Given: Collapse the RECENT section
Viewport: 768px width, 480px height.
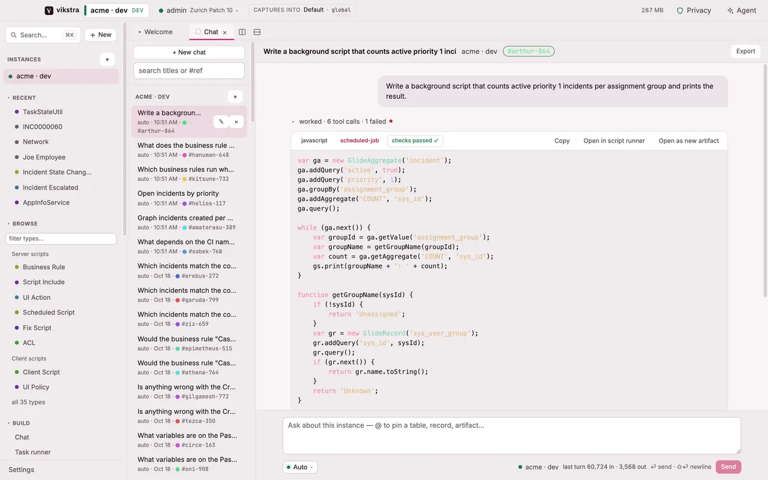Looking at the screenshot, I should pos(22,98).
